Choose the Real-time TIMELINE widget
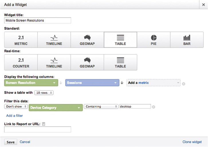This screenshot has width=208, height=147. (x=54, y=62)
